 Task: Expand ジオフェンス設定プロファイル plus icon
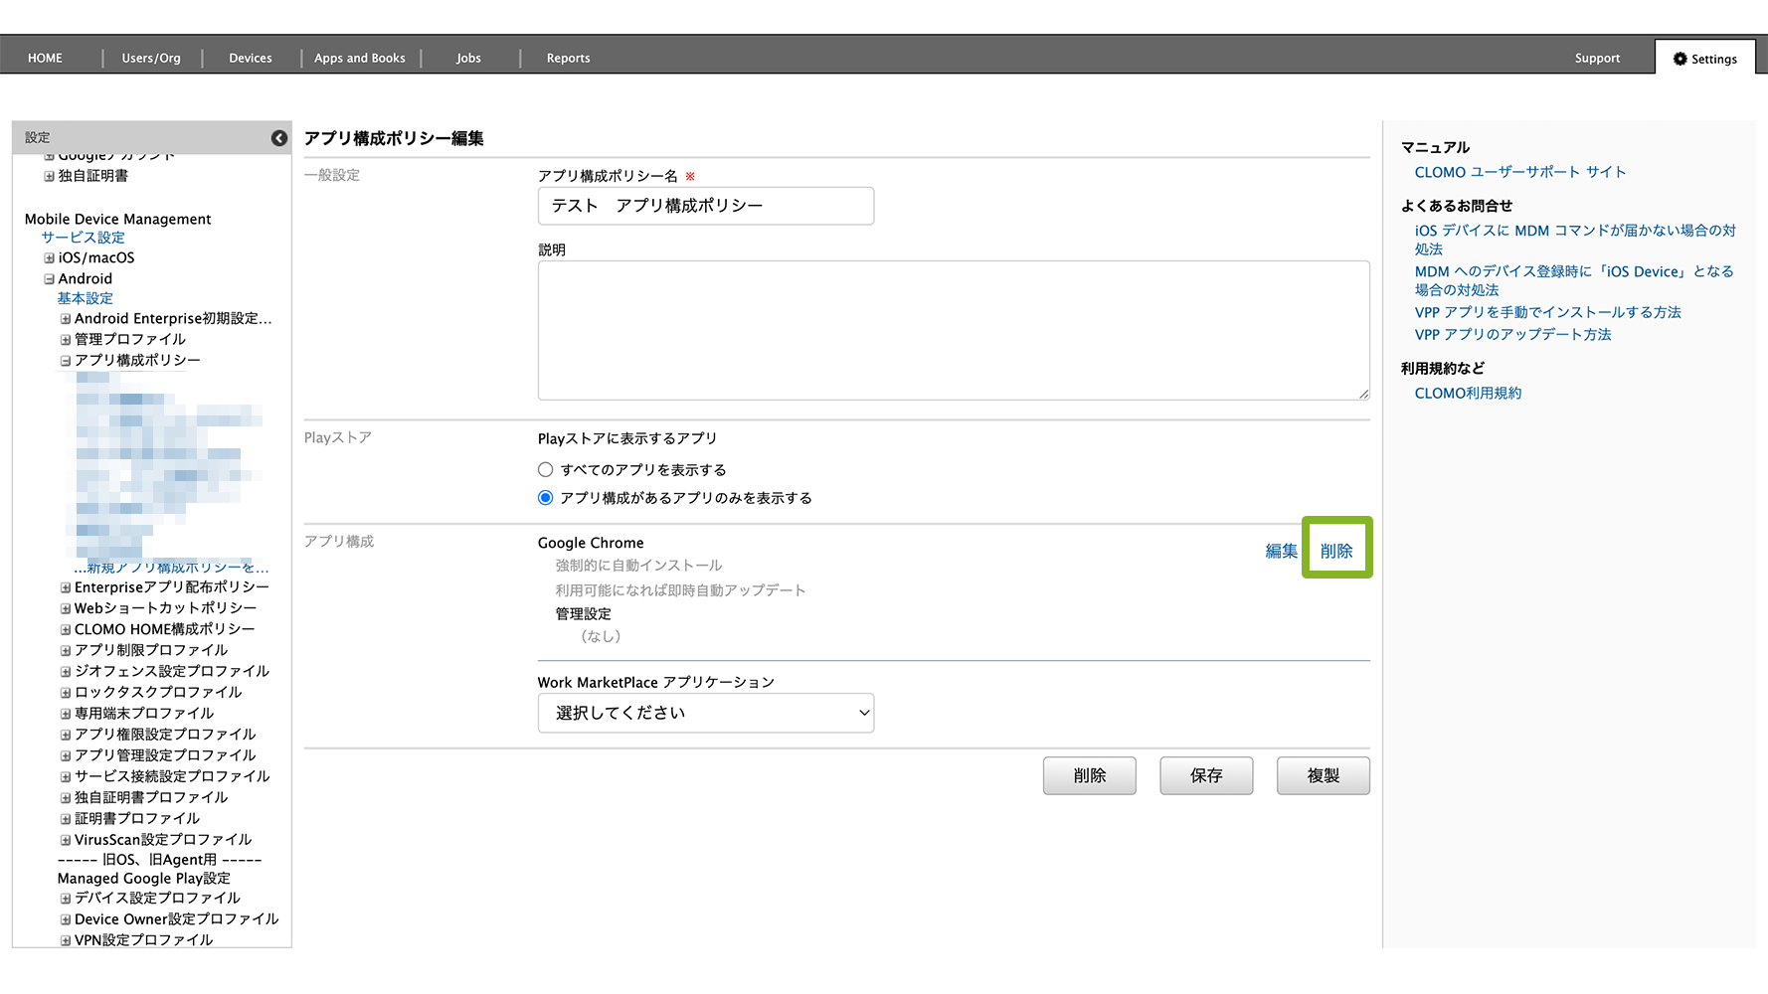(66, 672)
